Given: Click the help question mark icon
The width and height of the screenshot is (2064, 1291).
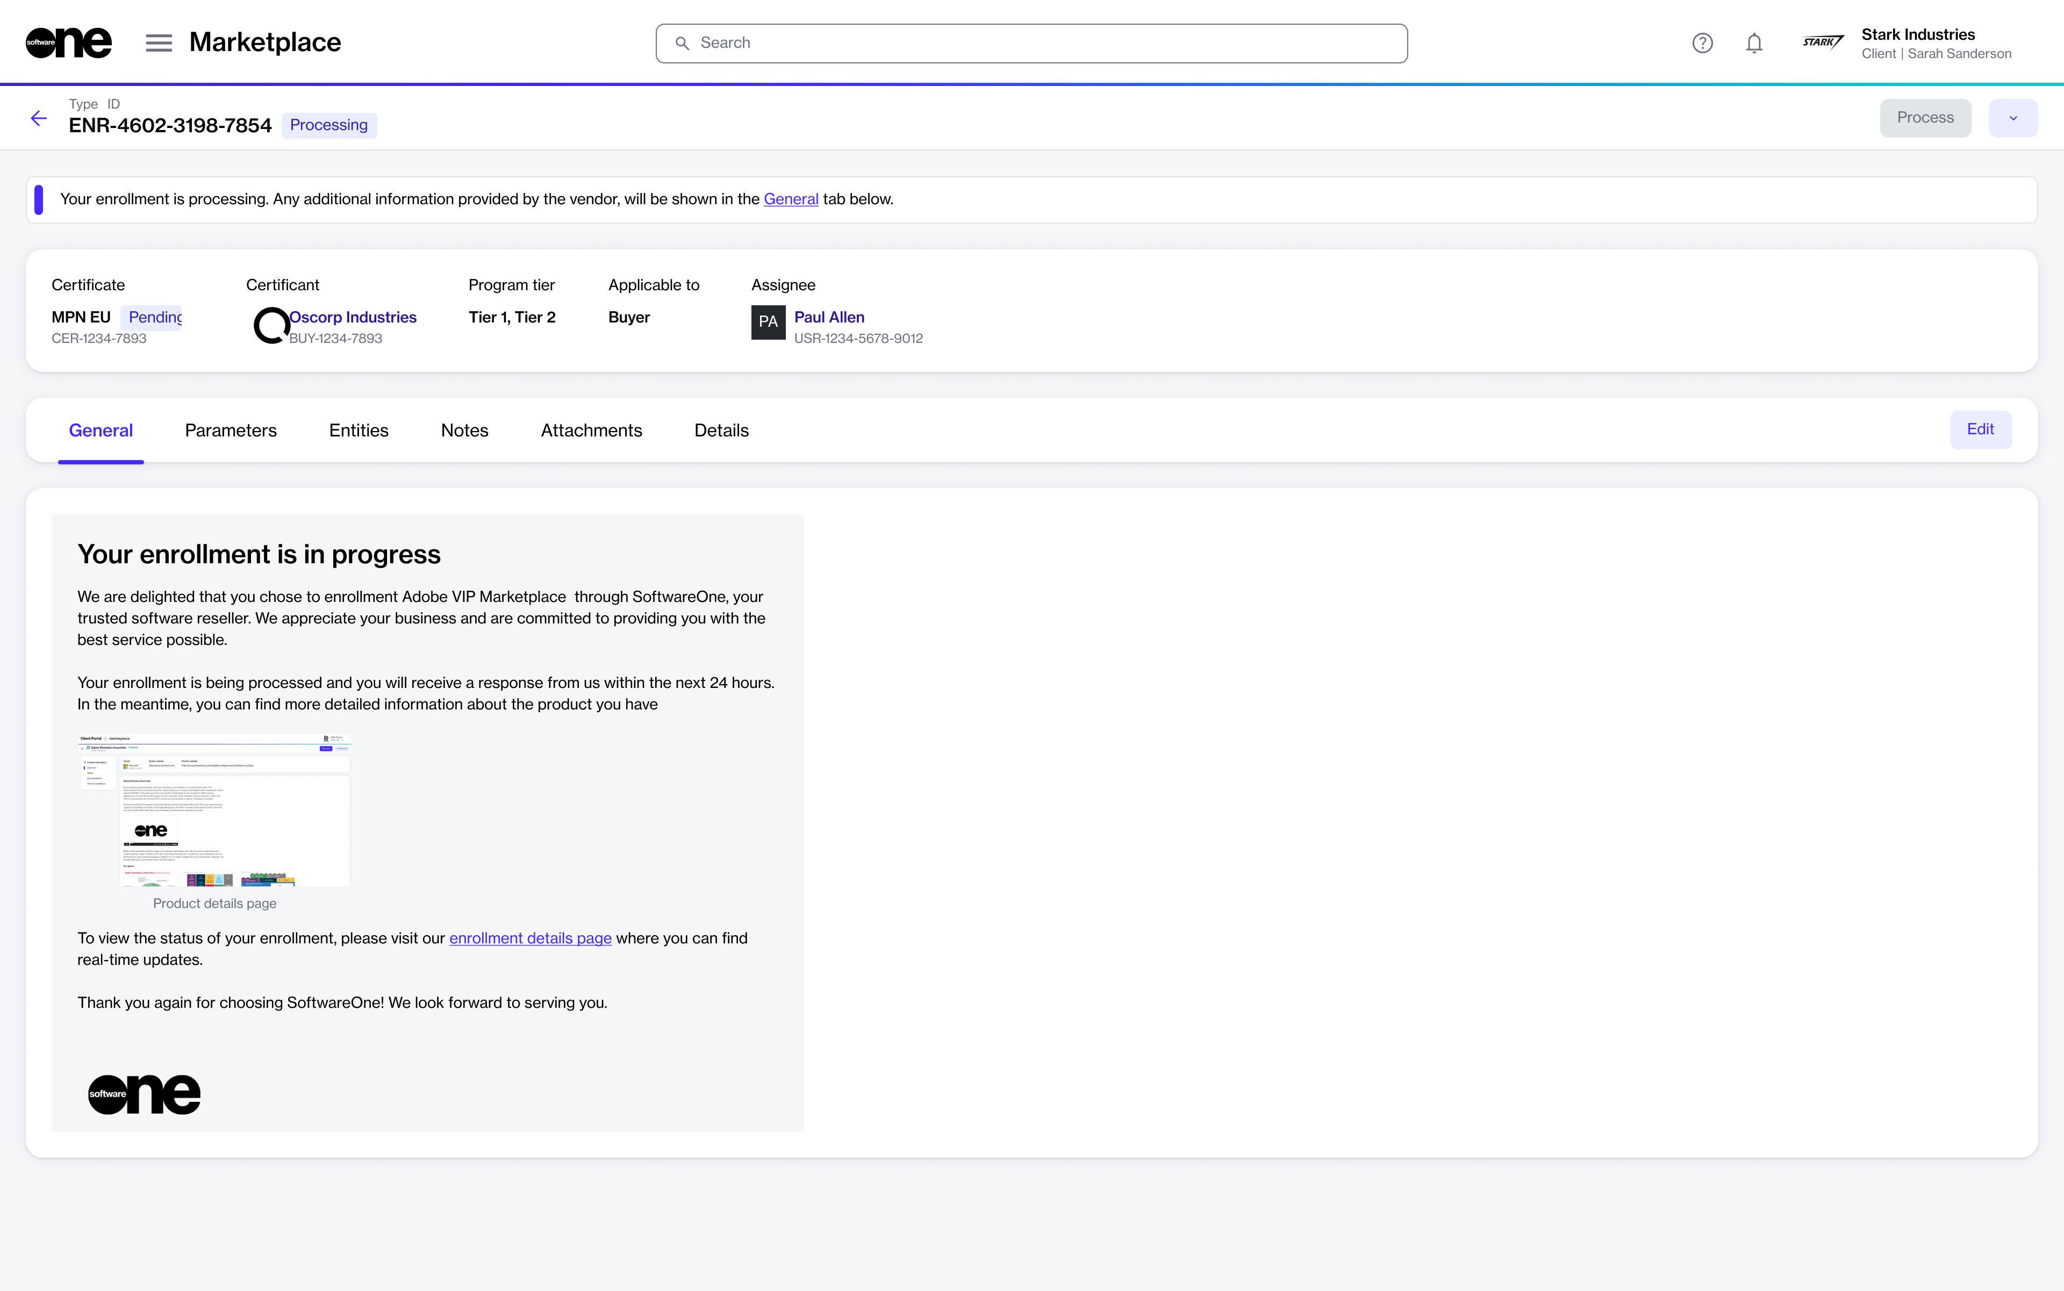Looking at the screenshot, I should click(x=1702, y=42).
